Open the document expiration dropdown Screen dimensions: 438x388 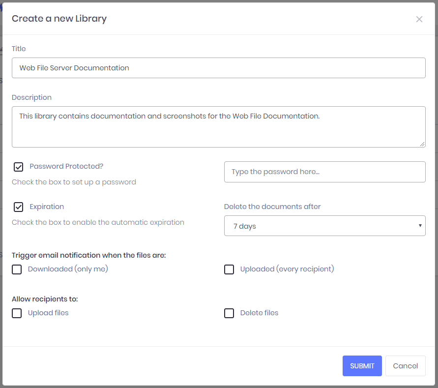point(324,226)
